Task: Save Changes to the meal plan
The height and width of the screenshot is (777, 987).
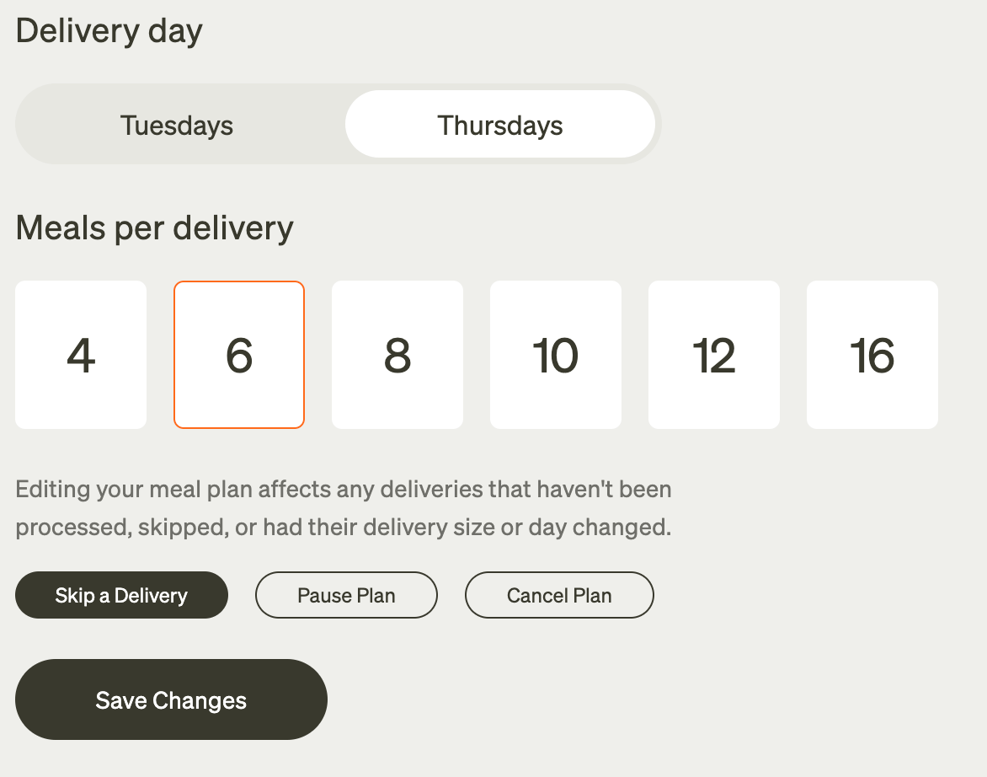Action: [171, 700]
